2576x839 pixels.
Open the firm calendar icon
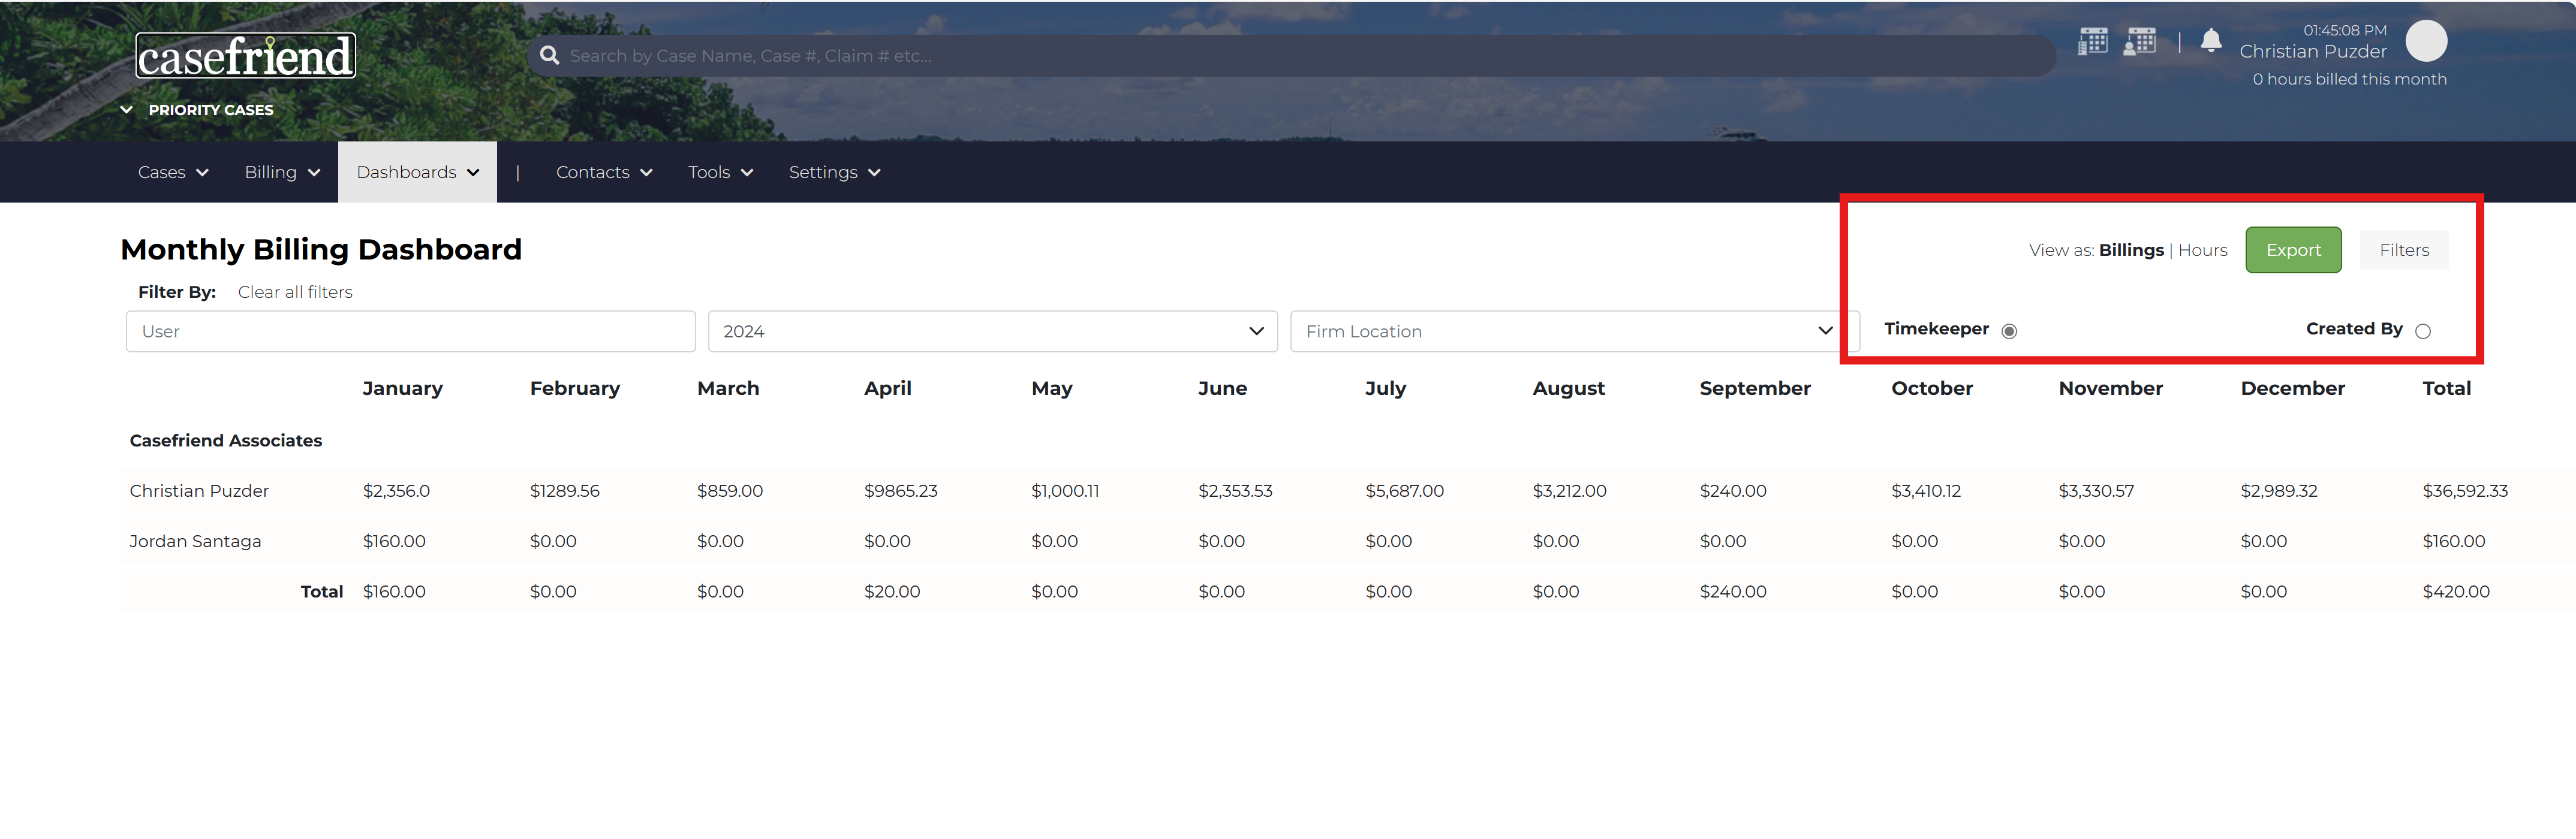click(x=2093, y=41)
